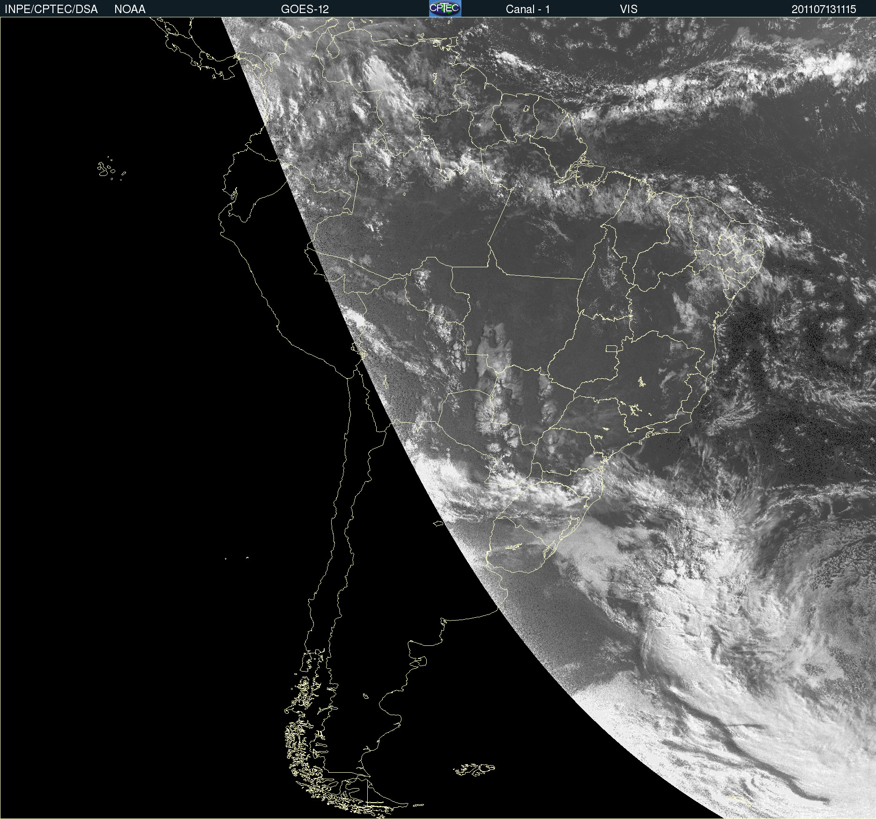Select the INPE/CPTEC/DSA header text
This screenshot has height=819, width=876.
51,9
